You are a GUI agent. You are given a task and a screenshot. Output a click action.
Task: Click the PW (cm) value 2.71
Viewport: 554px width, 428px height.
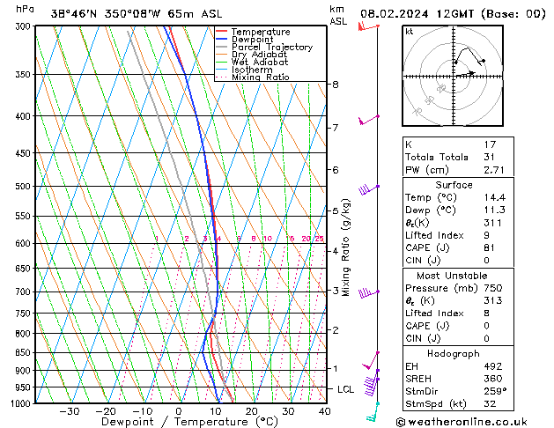(x=494, y=170)
